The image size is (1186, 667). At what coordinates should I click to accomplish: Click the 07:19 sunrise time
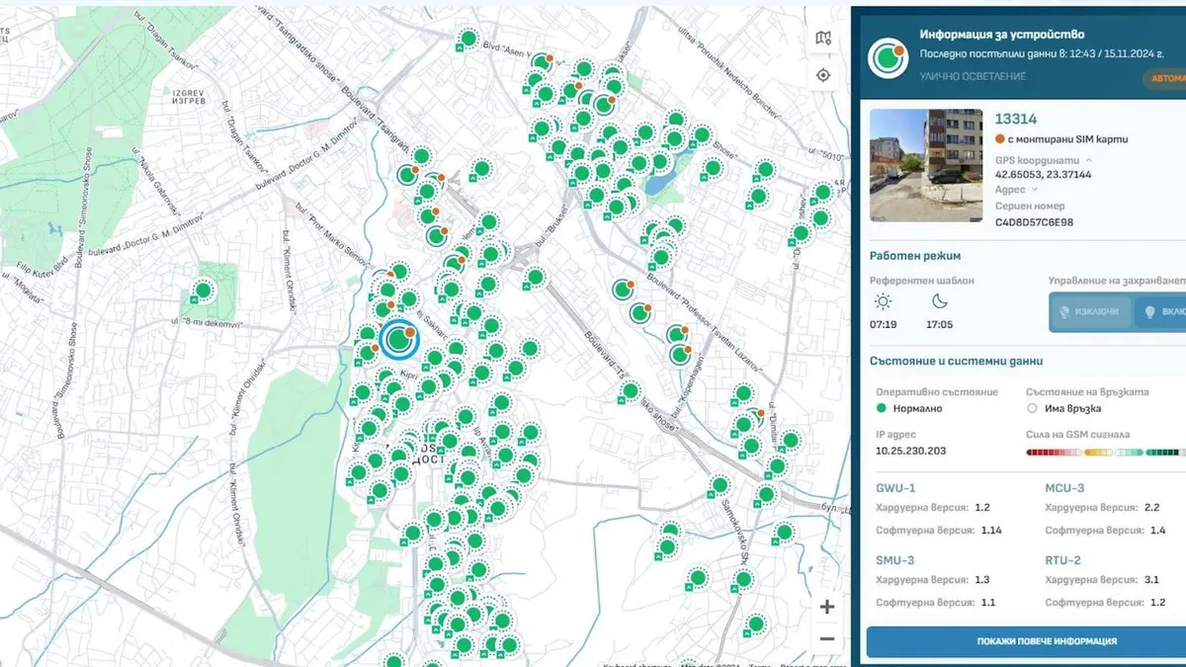884,324
